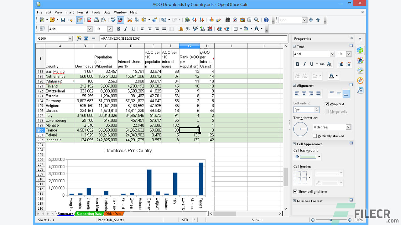Click the Percent number format icon
Image resolution: width=401 pixels, height=225 pixels.
click(188, 29)
